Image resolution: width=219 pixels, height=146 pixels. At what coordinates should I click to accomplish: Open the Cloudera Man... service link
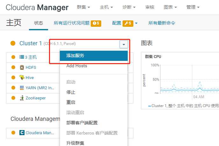(x=40, y=133)
